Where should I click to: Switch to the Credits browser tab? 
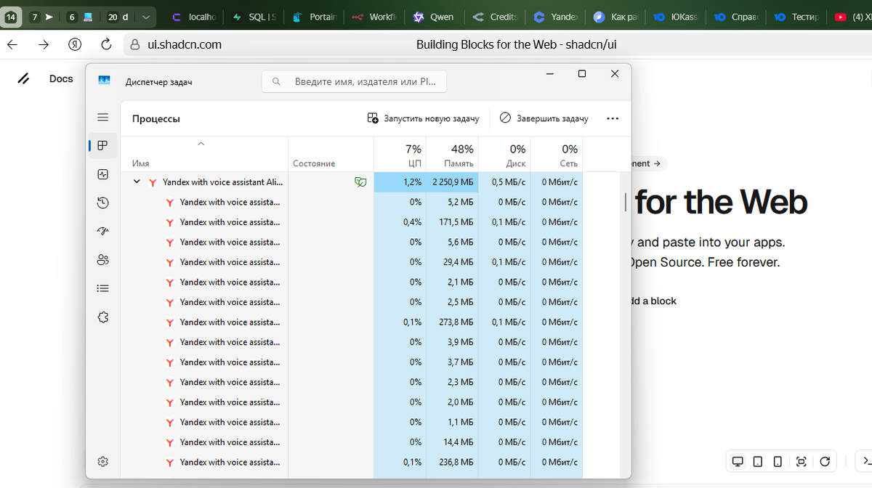495,17
